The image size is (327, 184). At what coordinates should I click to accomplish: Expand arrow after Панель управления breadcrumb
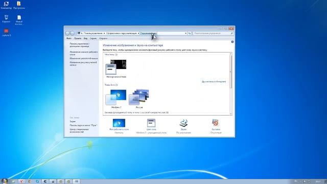click(x=104, y=33)
